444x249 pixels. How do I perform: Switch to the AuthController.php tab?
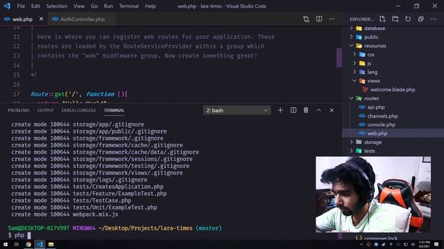pos(82,19)
